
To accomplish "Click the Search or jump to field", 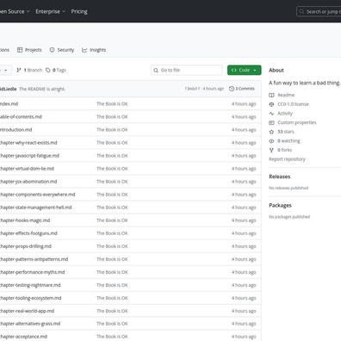I will [x=319, y=11].
